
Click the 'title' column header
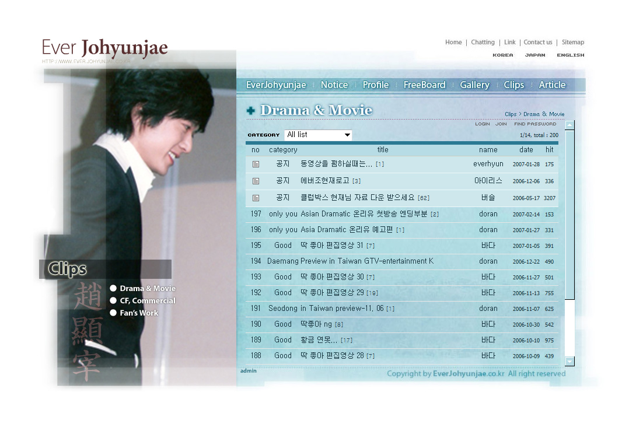pos(383,150)
